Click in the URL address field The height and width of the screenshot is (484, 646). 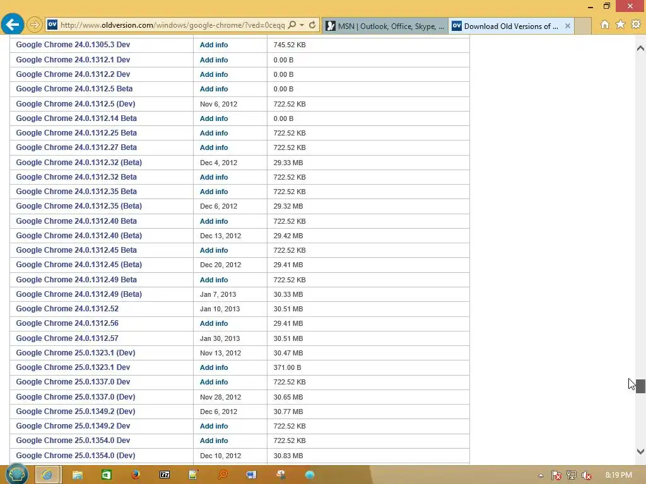[172, 25]
